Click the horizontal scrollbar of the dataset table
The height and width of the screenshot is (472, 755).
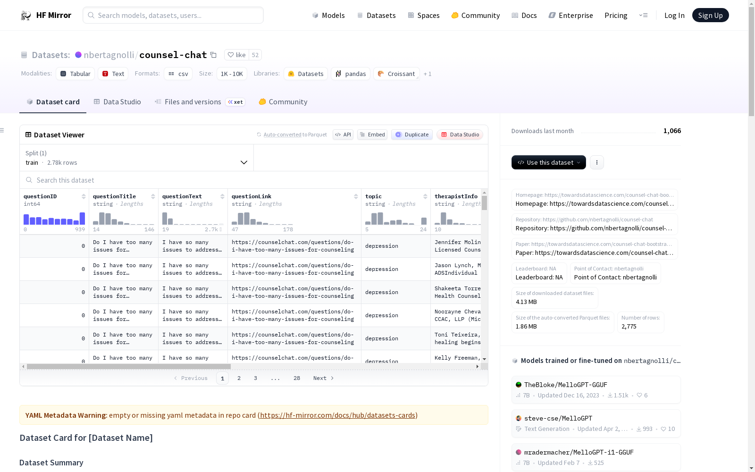129,366
